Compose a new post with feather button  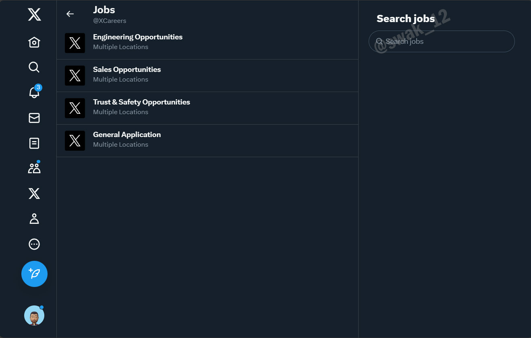(34, 274)
